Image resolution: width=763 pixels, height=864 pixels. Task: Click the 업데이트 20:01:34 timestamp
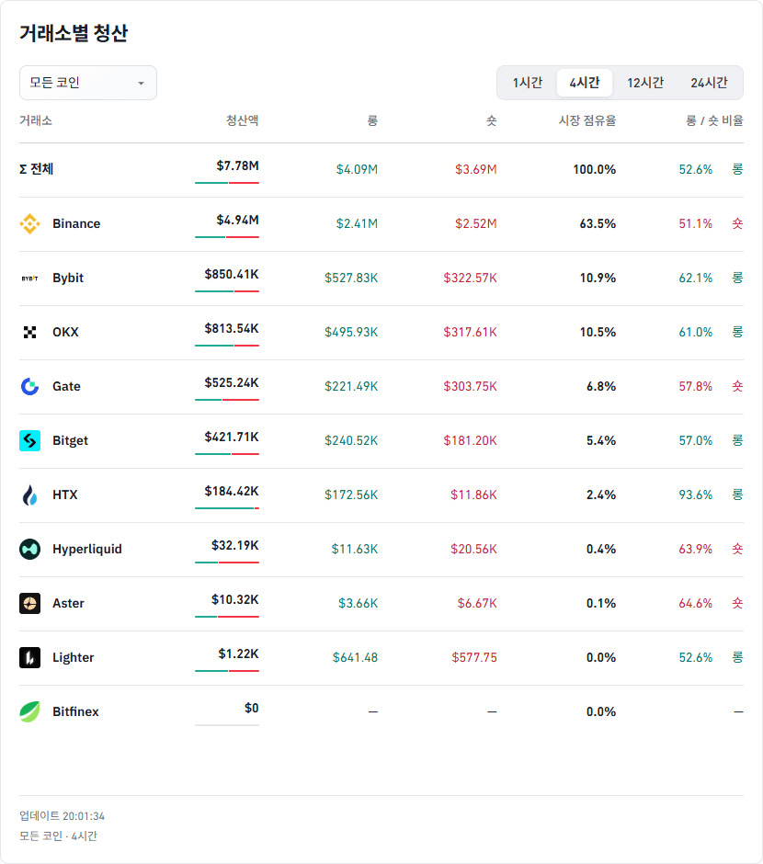tap(63, 816)
